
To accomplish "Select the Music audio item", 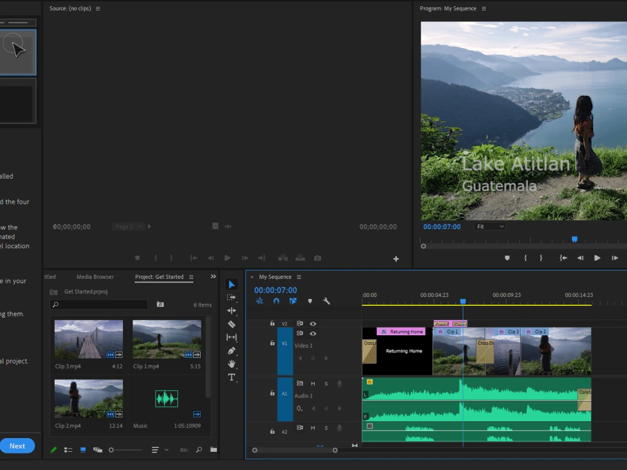I will click(x=167, y=399).
